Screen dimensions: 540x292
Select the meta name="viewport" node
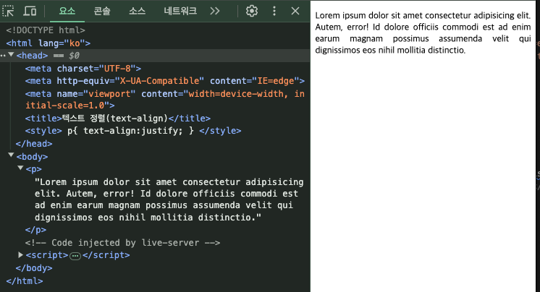(x=164, y=100)
